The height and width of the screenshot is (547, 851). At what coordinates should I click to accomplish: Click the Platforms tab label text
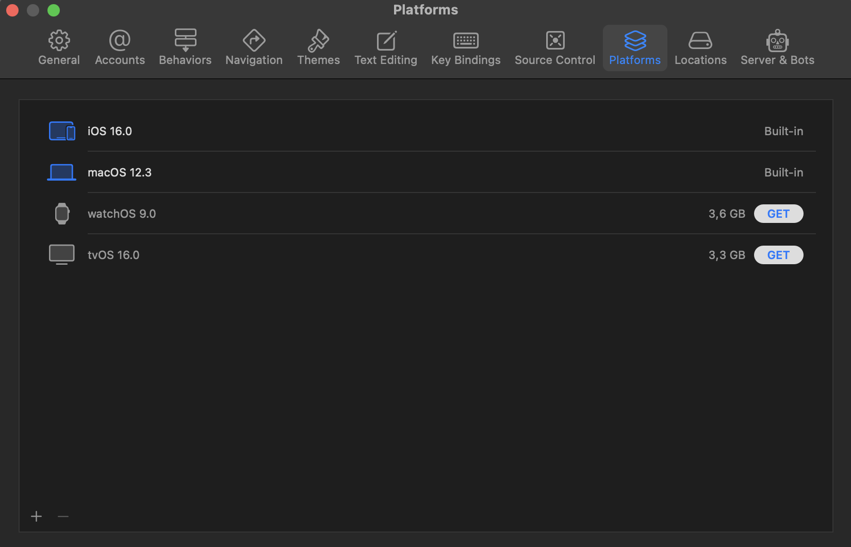coord(635,60)
